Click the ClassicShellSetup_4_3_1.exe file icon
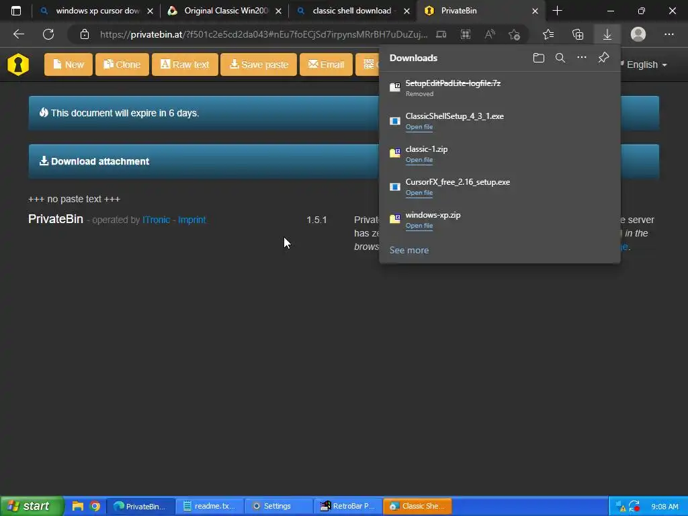The width and height of the screenshot is (688, 516). coord(395,121)
